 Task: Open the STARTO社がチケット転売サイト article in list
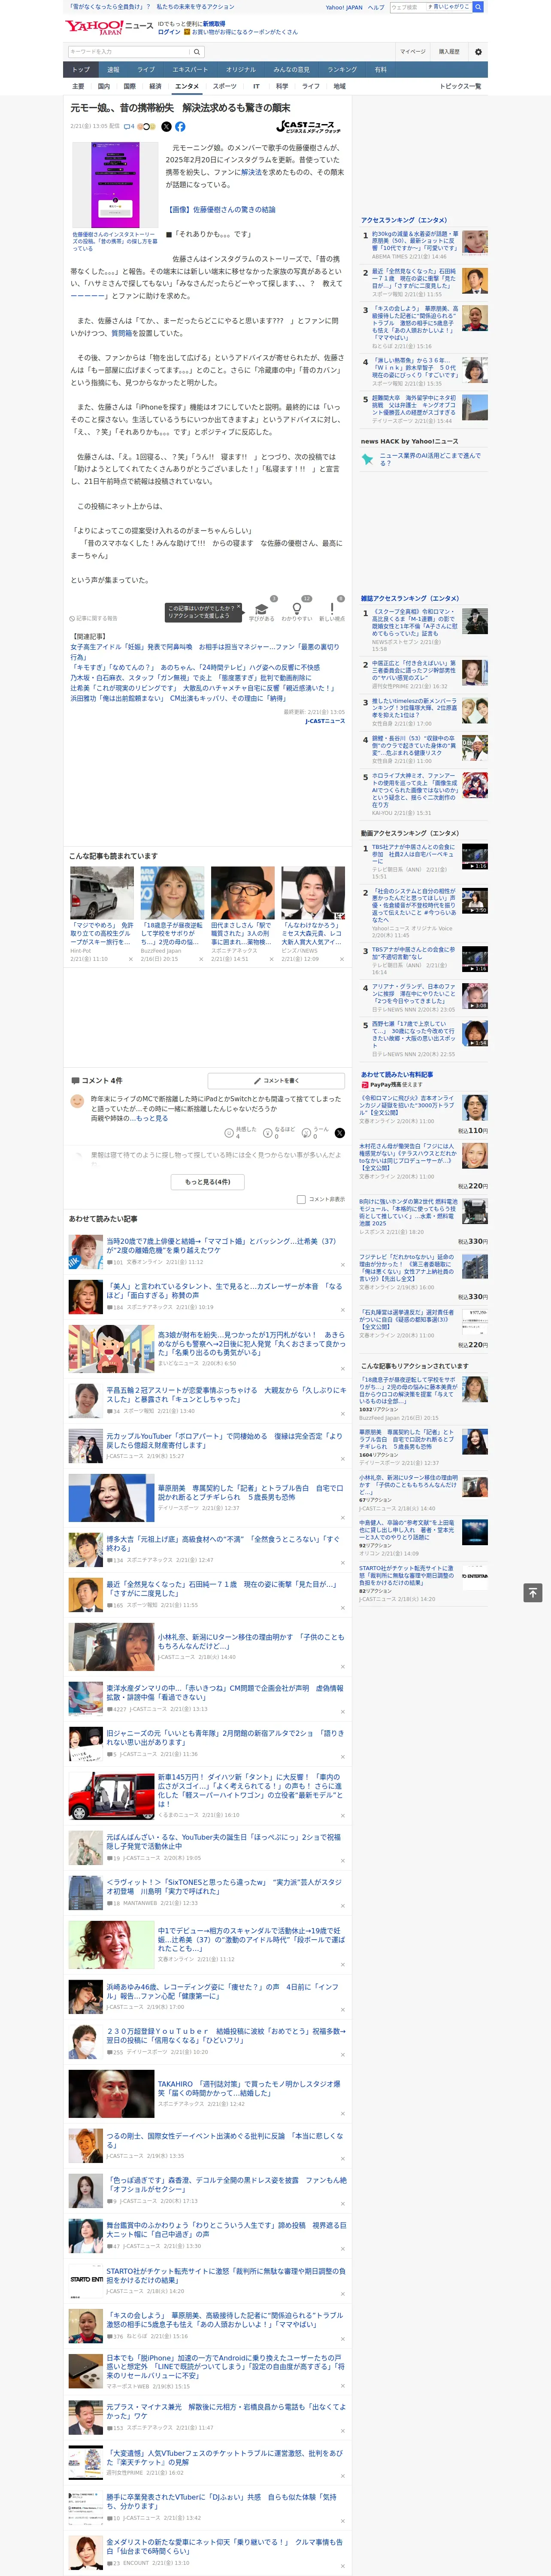(x=226, y=2275)
